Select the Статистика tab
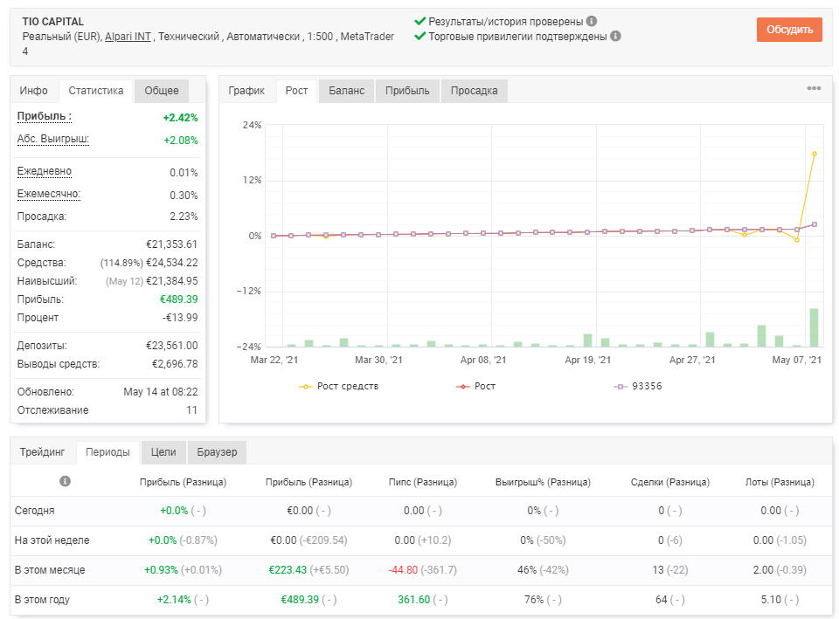 click(x=96, y=90)
